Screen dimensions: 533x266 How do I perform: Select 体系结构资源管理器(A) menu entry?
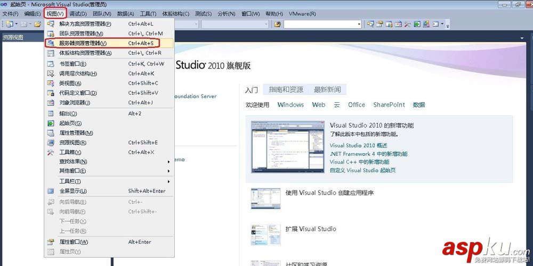point(109,53)
